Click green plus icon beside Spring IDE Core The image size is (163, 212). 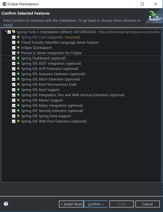pos(18,37)
